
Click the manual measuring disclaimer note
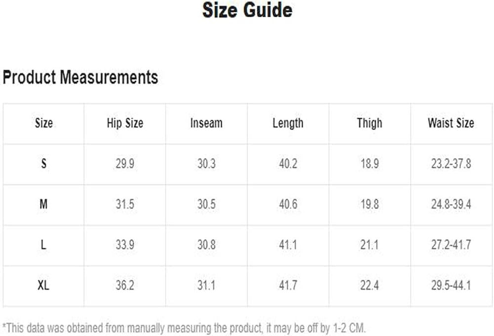(184, 328)
